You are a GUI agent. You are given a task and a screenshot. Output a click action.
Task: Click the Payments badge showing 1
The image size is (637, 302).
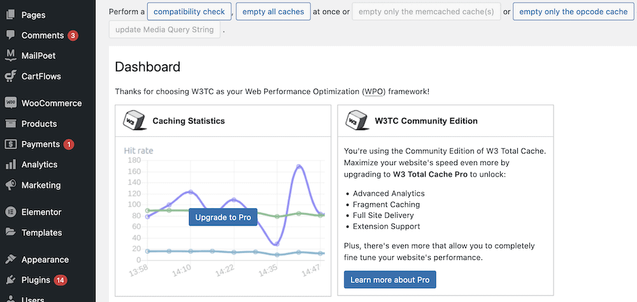point(69,144)
